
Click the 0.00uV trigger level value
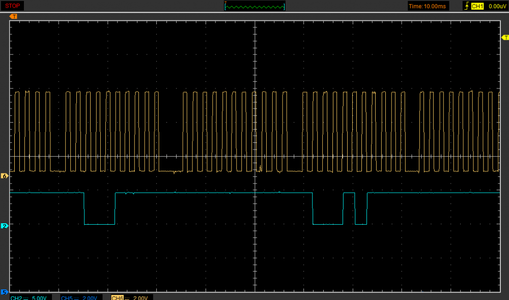(x=496, y=6)
